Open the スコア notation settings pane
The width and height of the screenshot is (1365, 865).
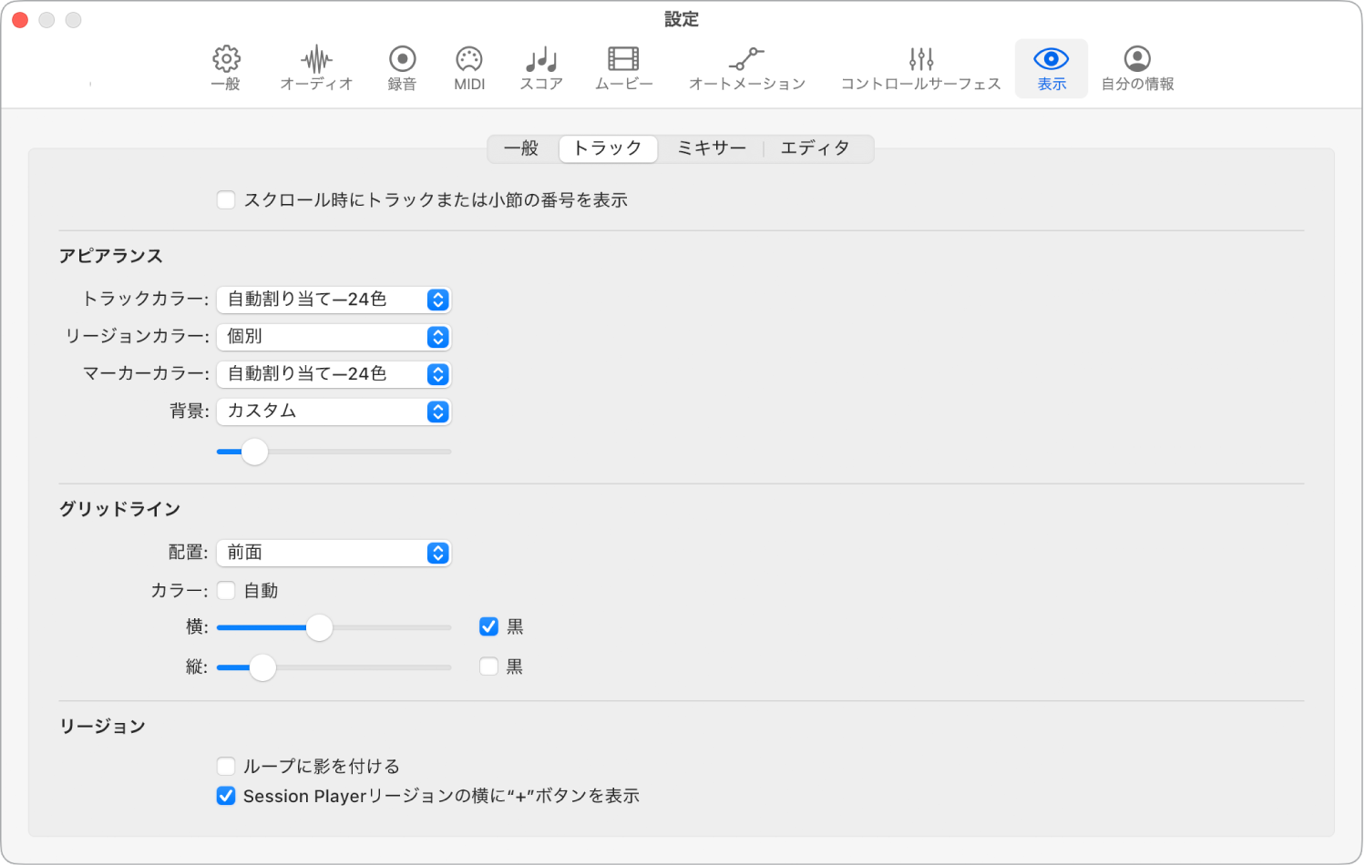[541, 68]
